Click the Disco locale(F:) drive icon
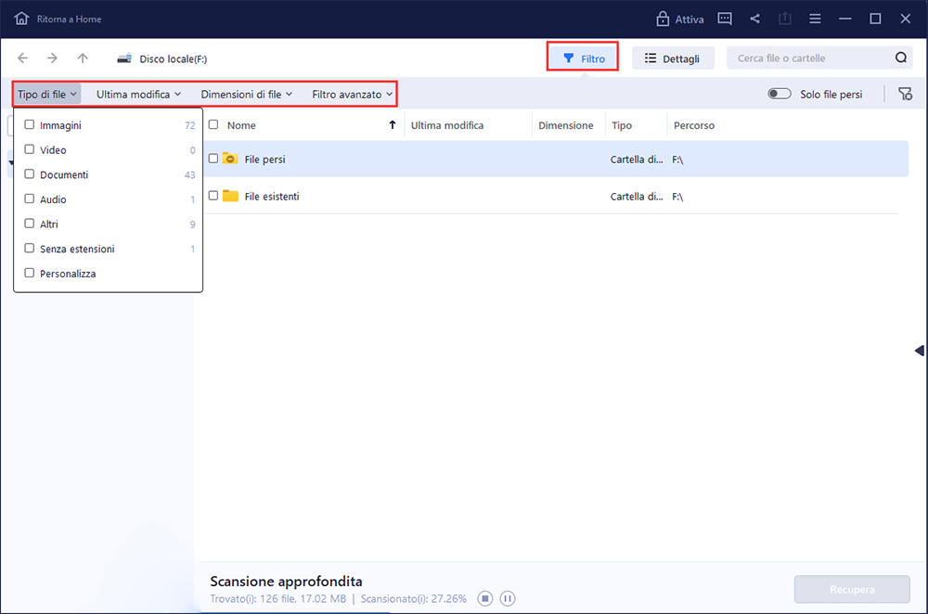The width and height of the screenshot is (928, 614). [124, 58]
